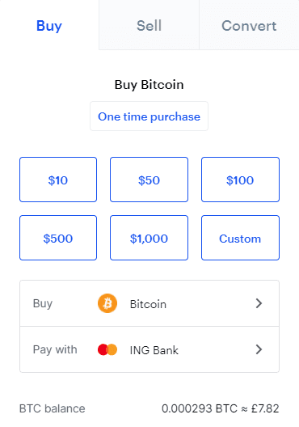Click the Pay with row label

pyautogui.click(x=55, y=349)
